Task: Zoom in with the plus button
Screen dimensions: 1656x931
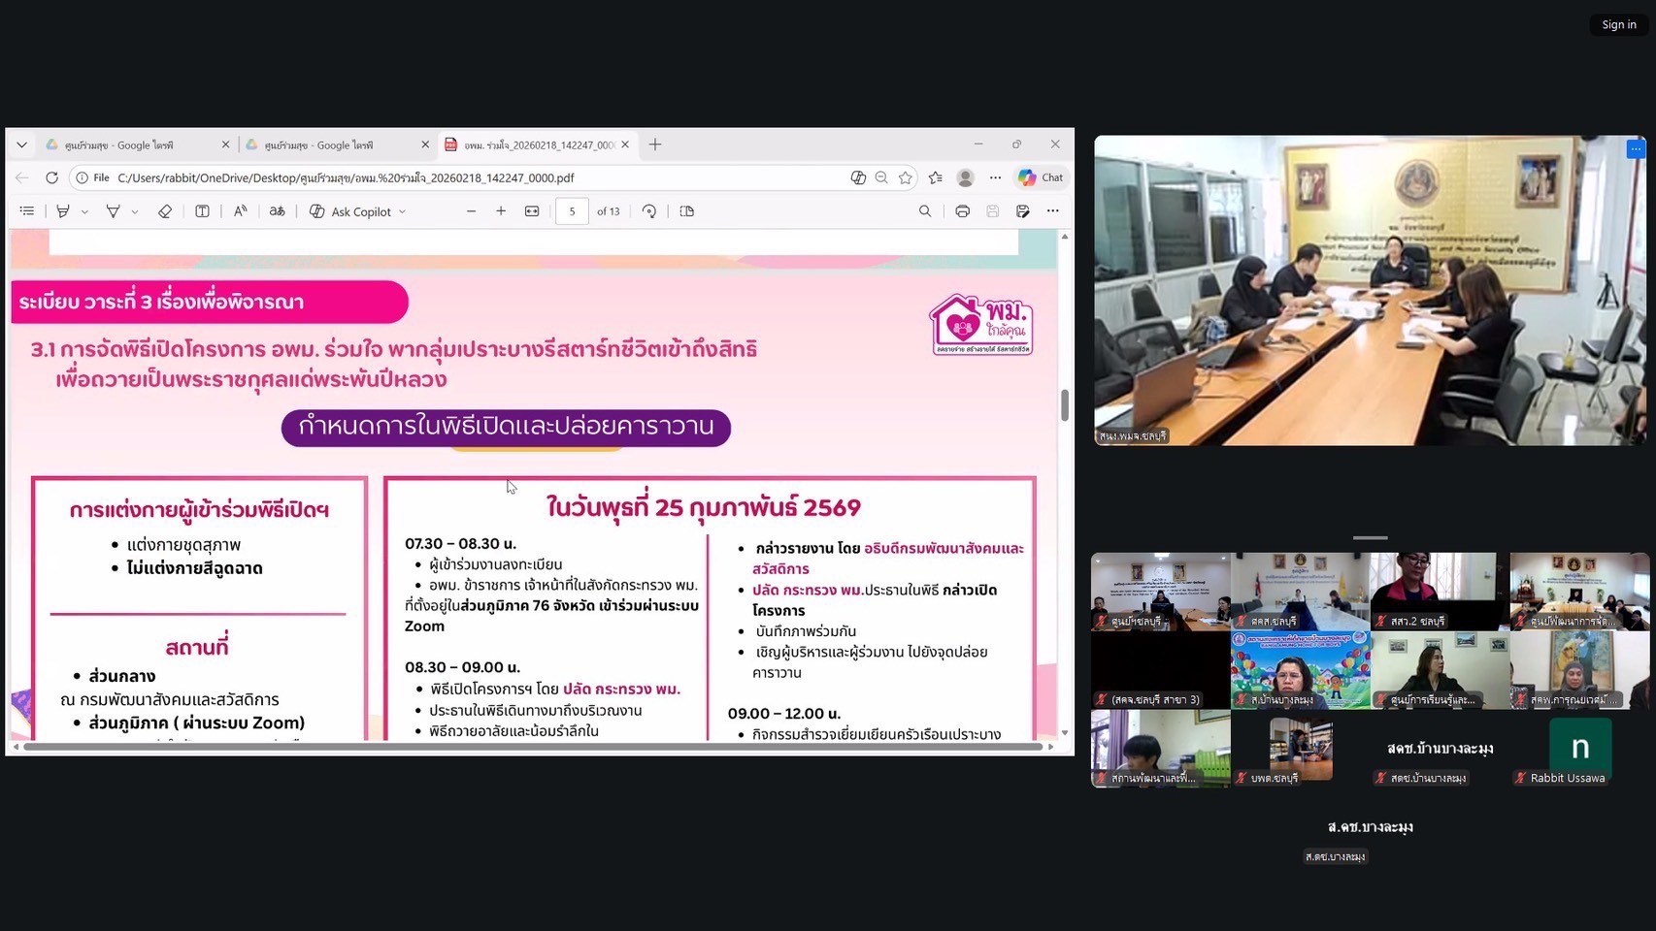Action: coord(501,211)
